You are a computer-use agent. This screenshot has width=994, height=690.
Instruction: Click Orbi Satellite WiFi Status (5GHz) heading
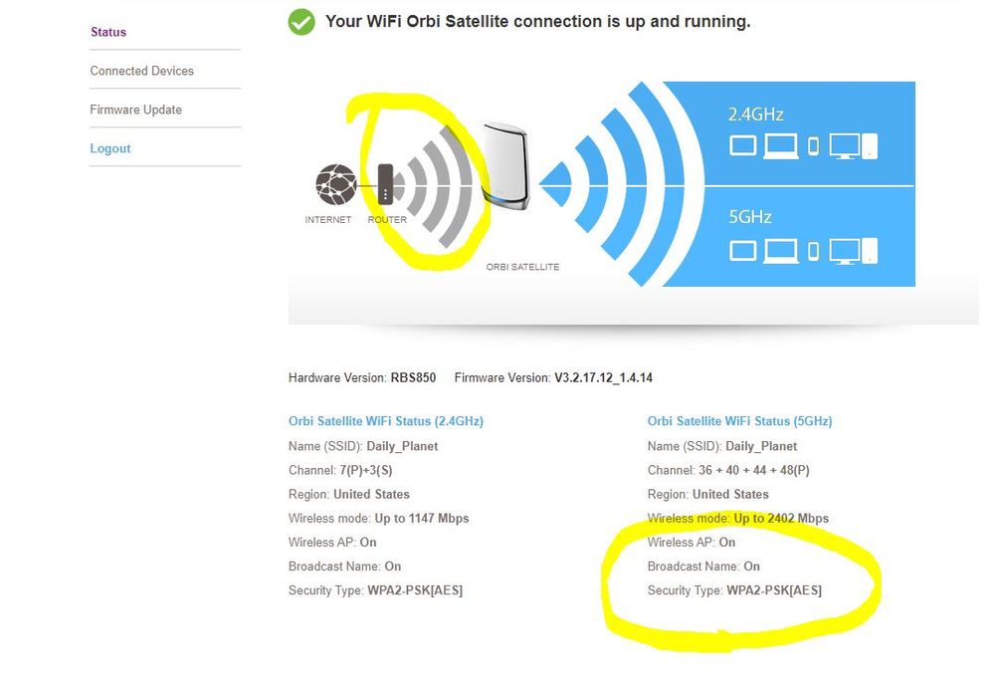[x=739, y=421]
